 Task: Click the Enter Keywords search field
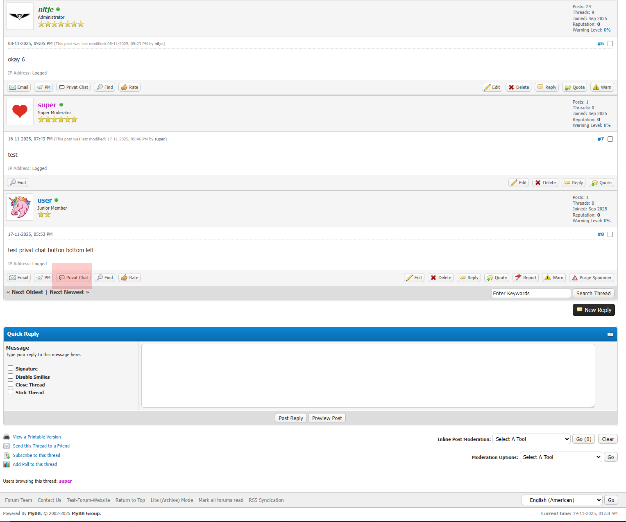tap(531, 293)
